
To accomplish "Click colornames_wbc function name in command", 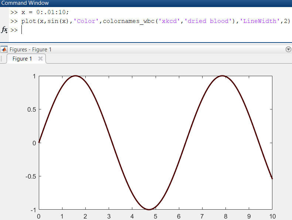I will click(x=129, y=21).
